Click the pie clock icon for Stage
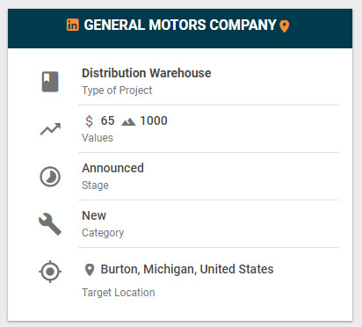362x327 pixels. 50,177
